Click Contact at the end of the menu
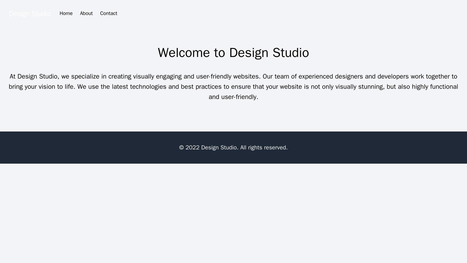 (x=109, y=14)
